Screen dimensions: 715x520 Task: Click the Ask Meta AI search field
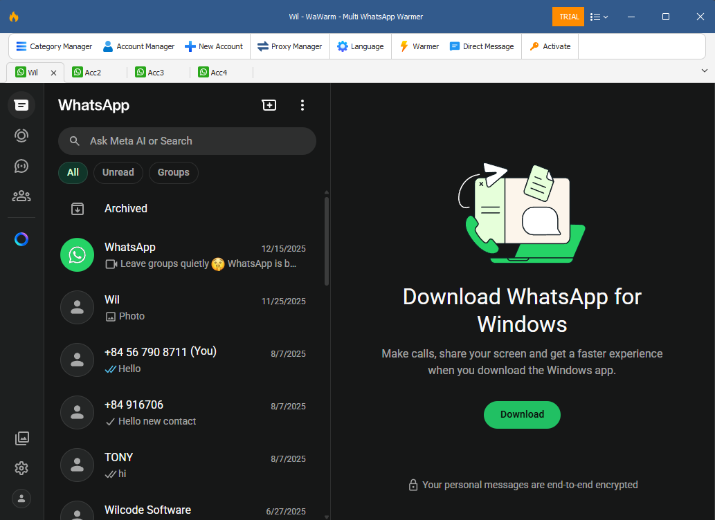click(x=187, y=141)
